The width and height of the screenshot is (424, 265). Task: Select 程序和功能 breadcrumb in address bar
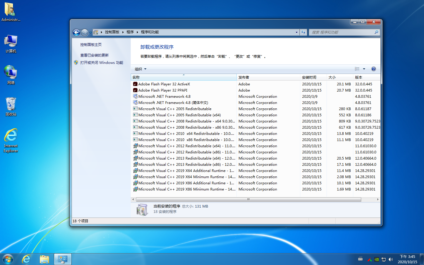pyautogui.click(x=150, y=32)
